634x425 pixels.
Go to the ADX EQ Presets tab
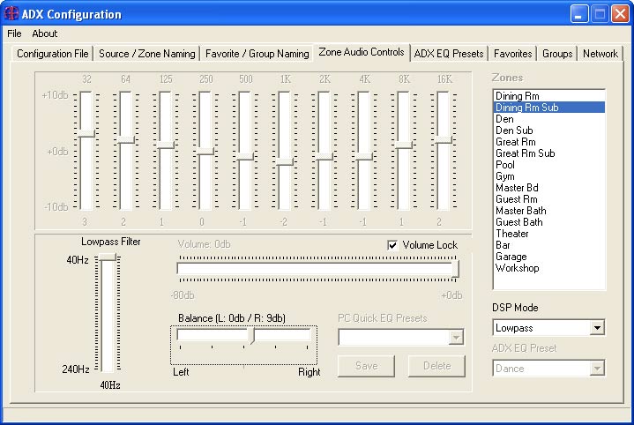449,54
